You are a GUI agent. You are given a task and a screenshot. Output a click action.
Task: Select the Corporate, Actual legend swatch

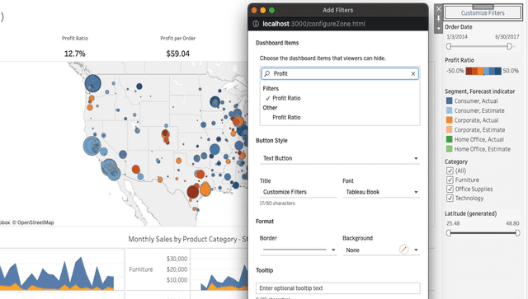[x=449, y=120]
